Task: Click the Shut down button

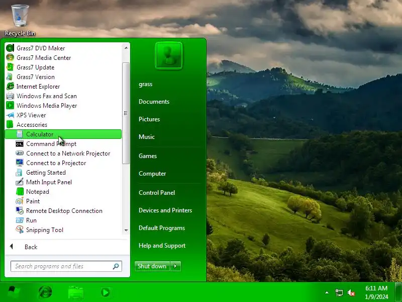Action: click(x=152, y=266)
